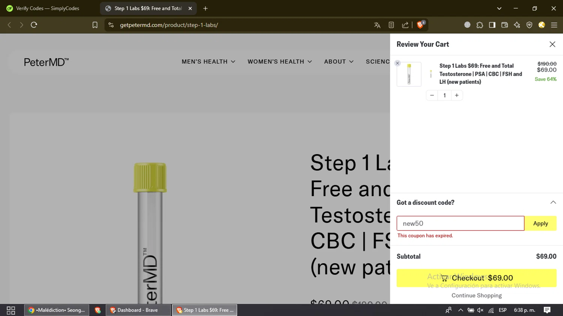The width and height of the screenshot is (563, 316).
Task: Open the People icon in system tray
Action: 449,310
